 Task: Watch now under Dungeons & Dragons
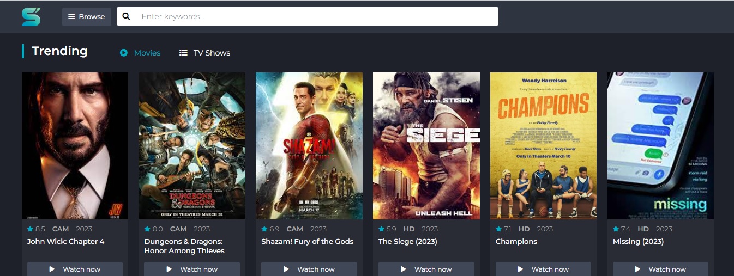coord(192,269)
